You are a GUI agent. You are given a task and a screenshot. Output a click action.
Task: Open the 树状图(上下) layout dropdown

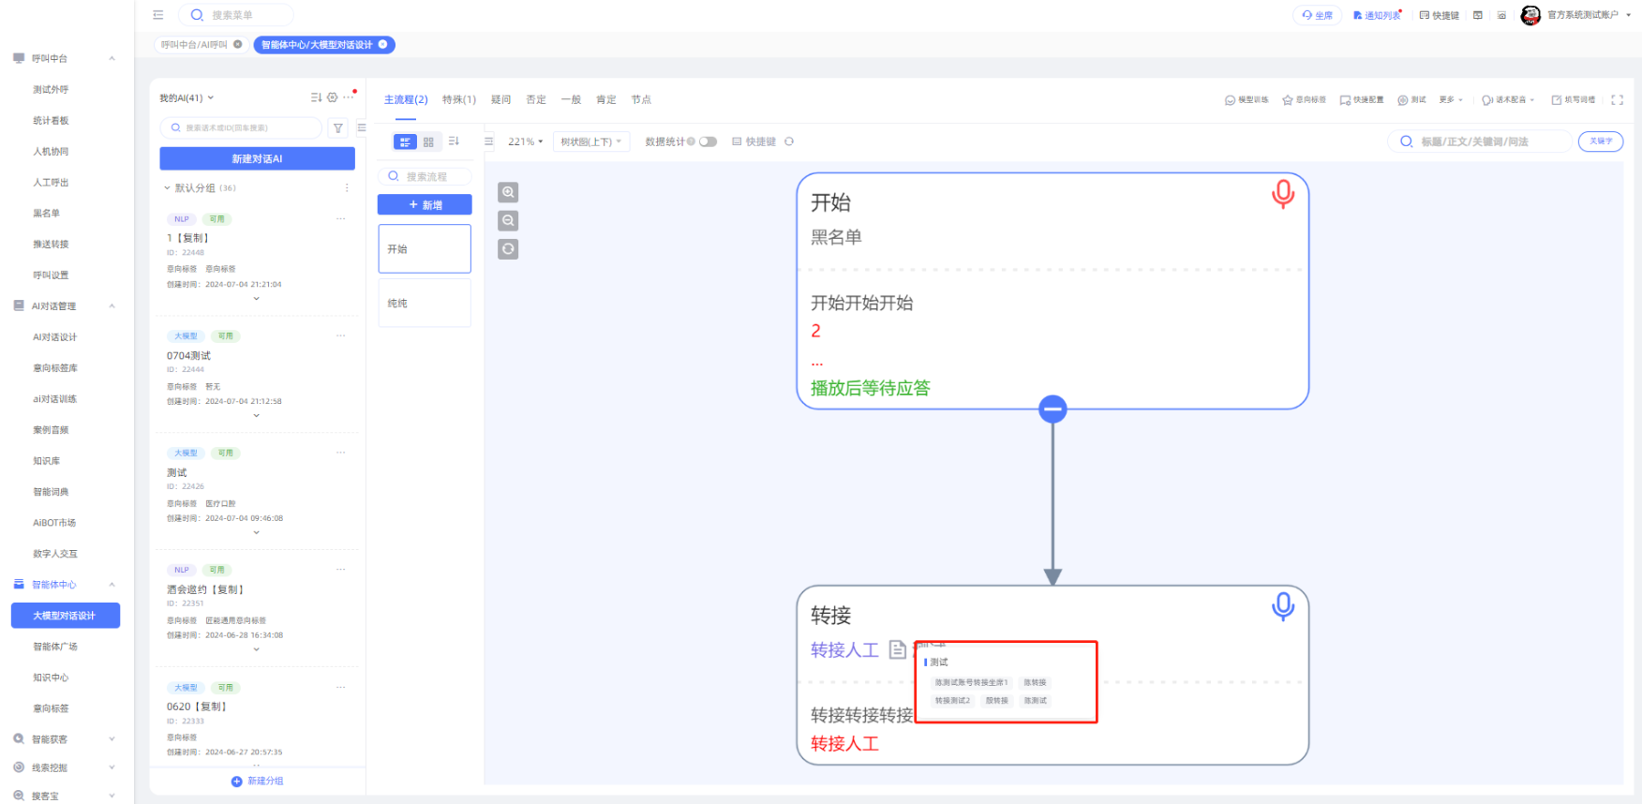click(590, 141)
